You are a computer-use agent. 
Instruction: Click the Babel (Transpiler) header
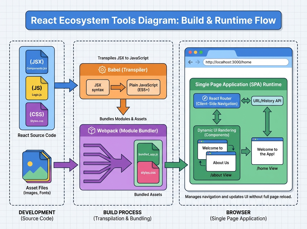click(x=123, y=70)
